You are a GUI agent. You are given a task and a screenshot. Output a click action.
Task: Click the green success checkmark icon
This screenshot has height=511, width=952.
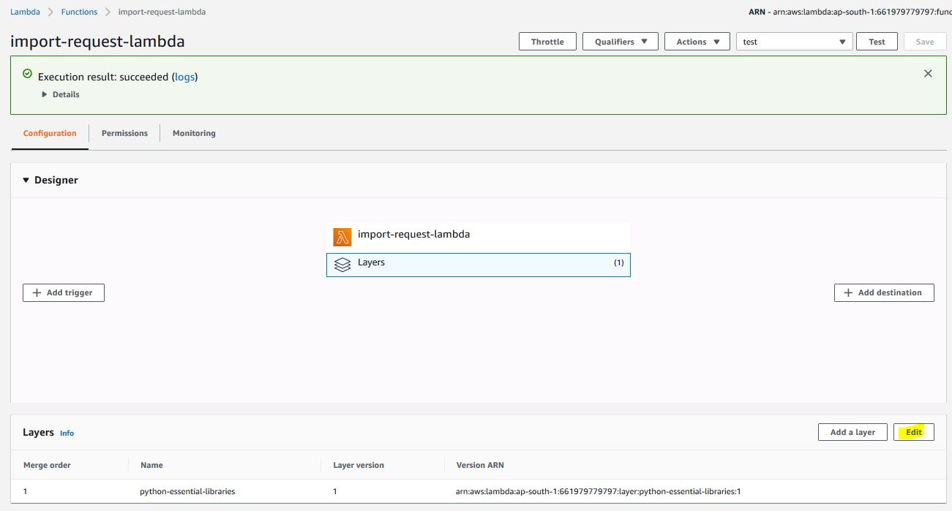click(28, 74)
